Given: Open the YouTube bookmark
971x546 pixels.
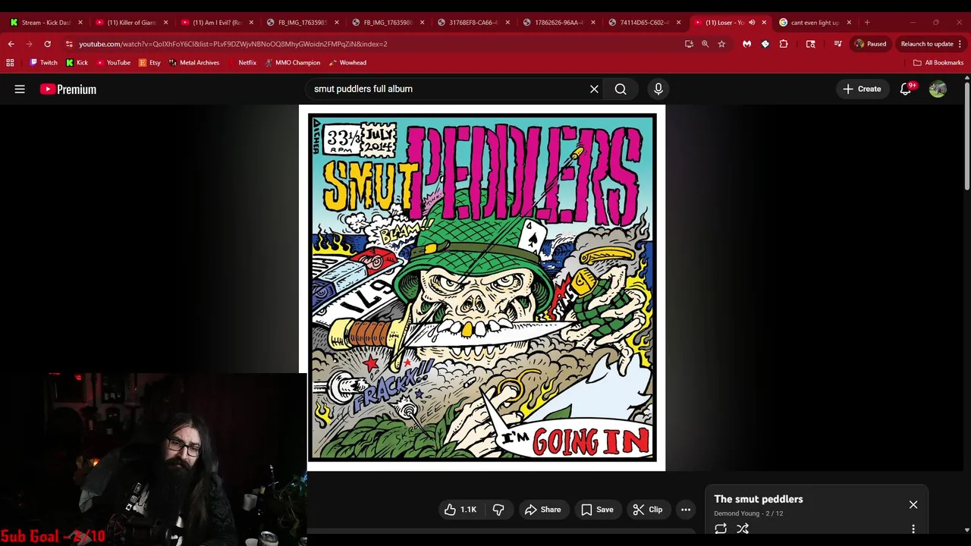Looking at the screenshot, I should 113,63.
